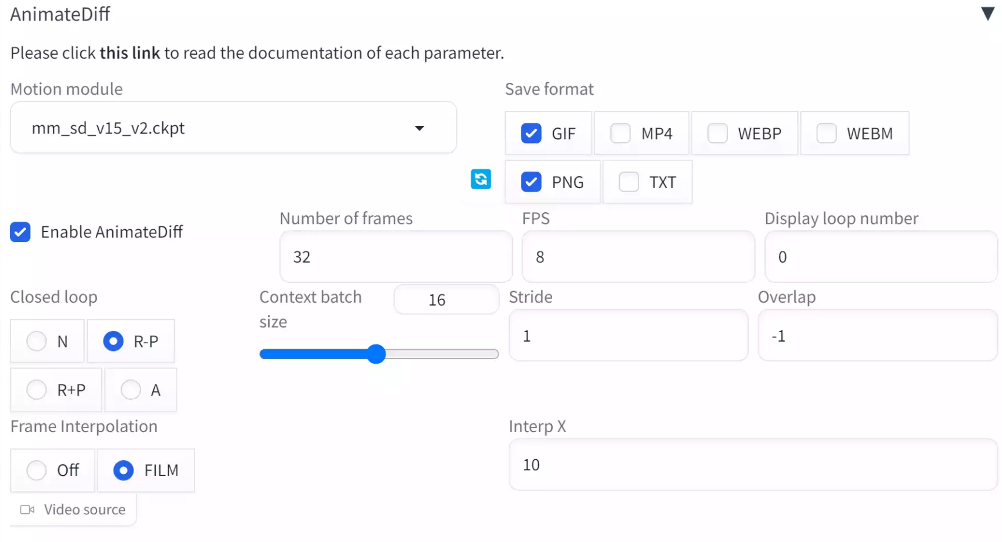Viewport: 1002px width, 542px height.
Task: Select closed loop option N
Action: click(36, 341)
